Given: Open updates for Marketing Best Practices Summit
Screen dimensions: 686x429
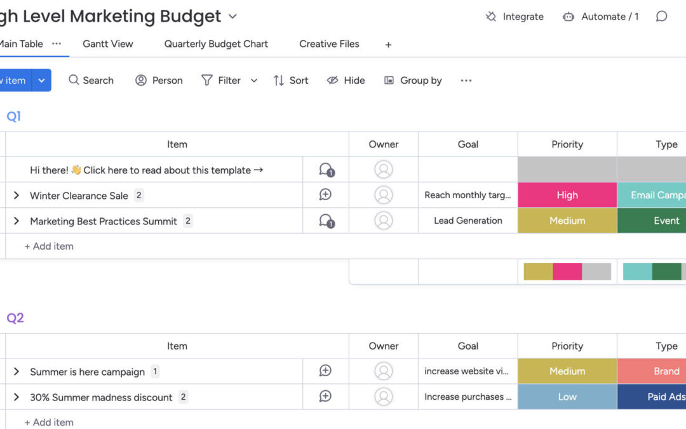Looking at the screenshot, I should (x=326, y=221).
